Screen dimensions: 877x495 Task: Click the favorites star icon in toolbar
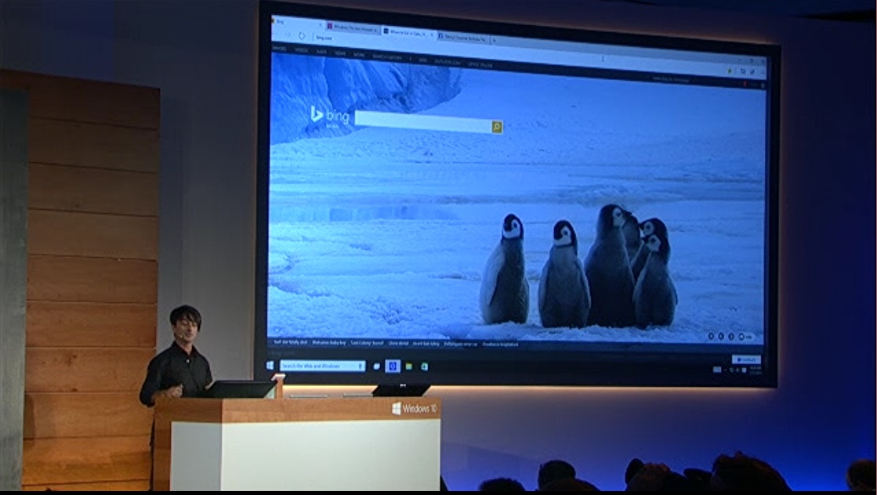coord(730,70)
